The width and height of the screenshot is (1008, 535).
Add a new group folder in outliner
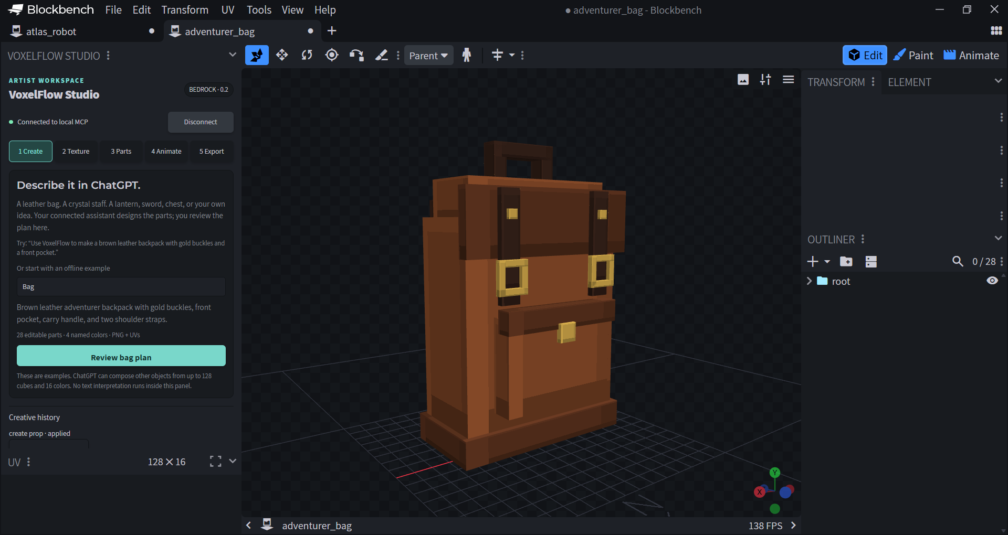(846, 261)
